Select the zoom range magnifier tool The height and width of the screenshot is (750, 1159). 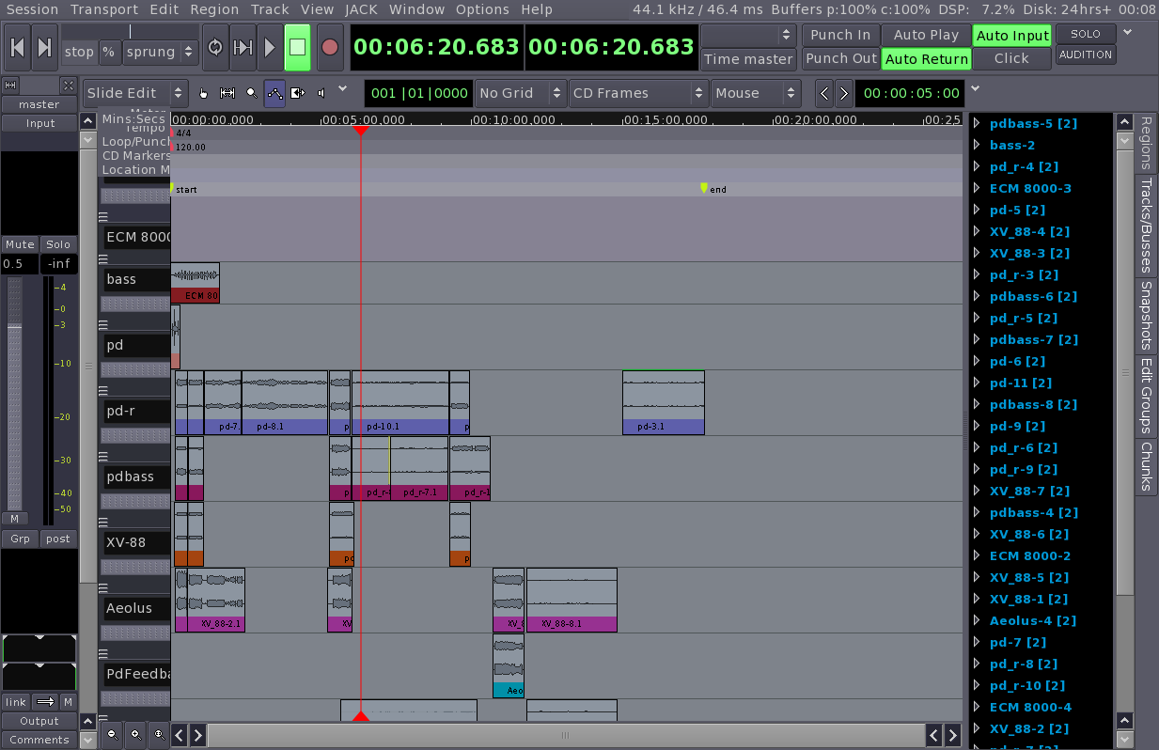tap(251, 93)
